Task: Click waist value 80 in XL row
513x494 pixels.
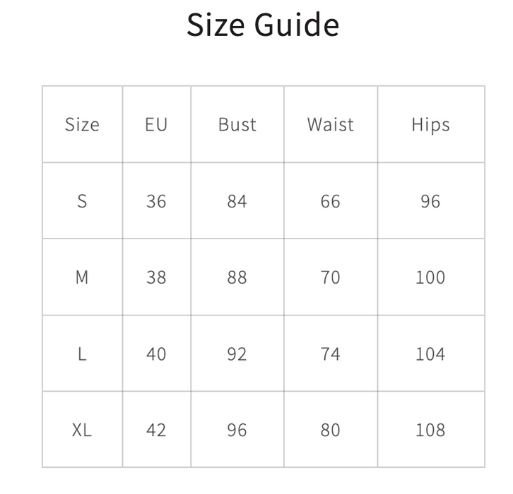Action: point(330,430)
